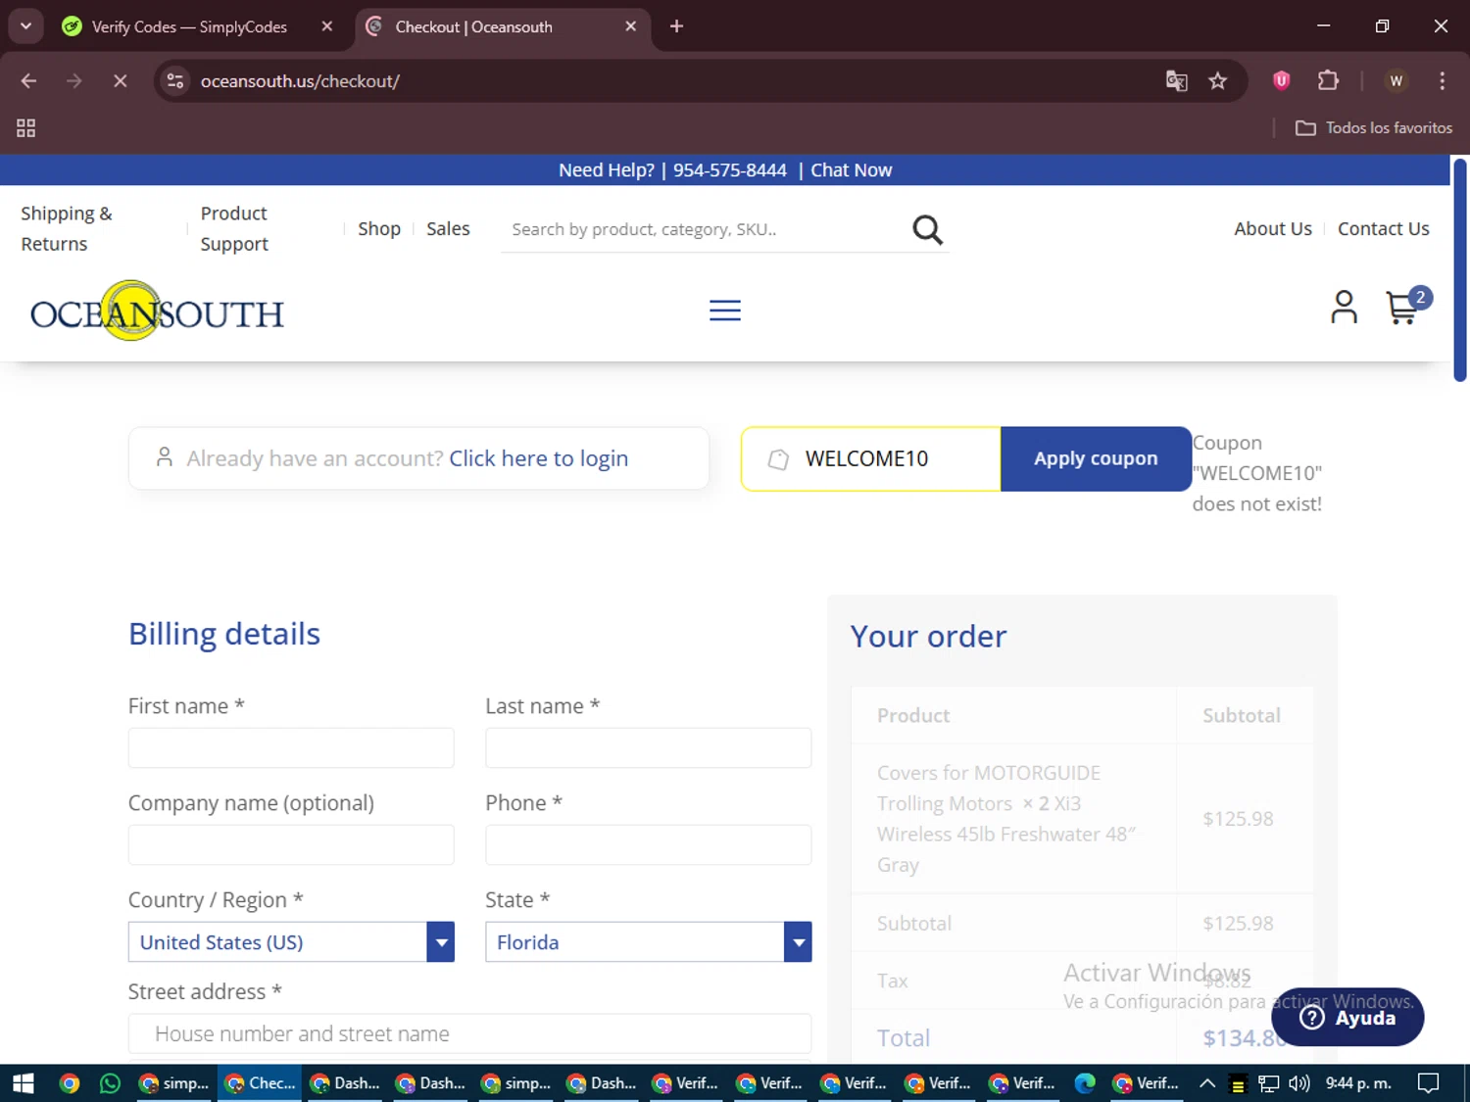Open the apps grid in bookmarks bar
1470x1102 pixels.
pyautogui.click(x=26, y=128)
